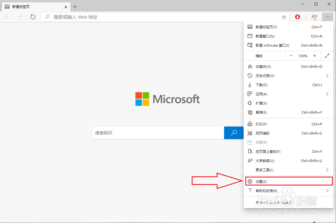Maximize the Edge browser window
This screenshot has width=336, height=223.
coord(316,4)
